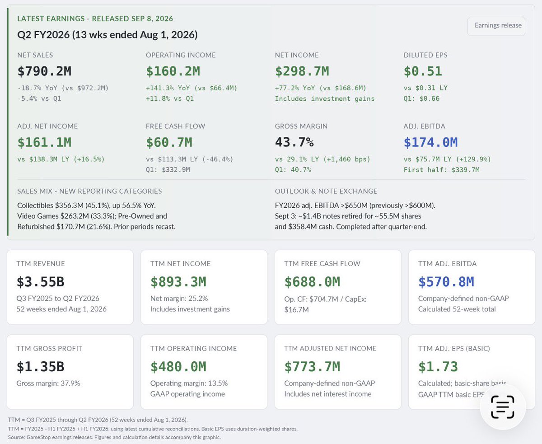
Task: Click 'LATEST EARNINGS - RELEASED SEP 8, 2026' label
Action: pyautogui.click(x=95, y=19)
